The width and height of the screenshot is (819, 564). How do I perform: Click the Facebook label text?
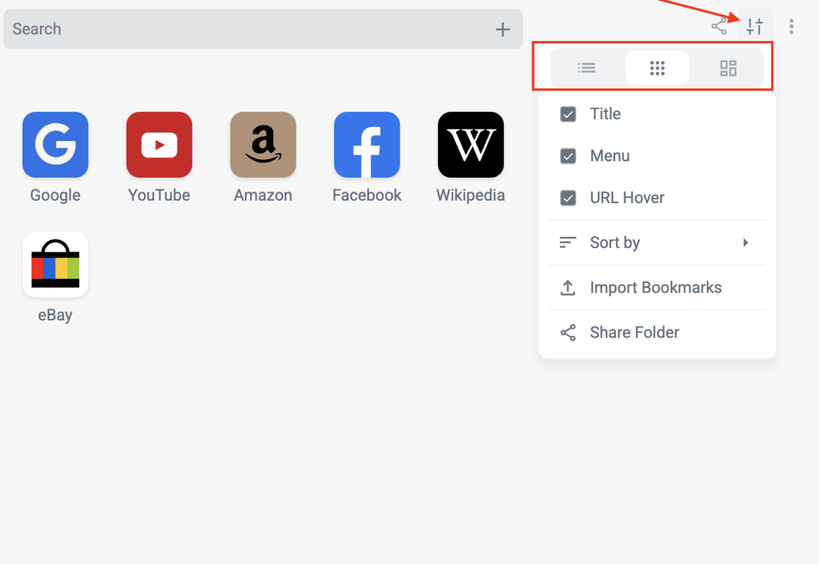367,195
